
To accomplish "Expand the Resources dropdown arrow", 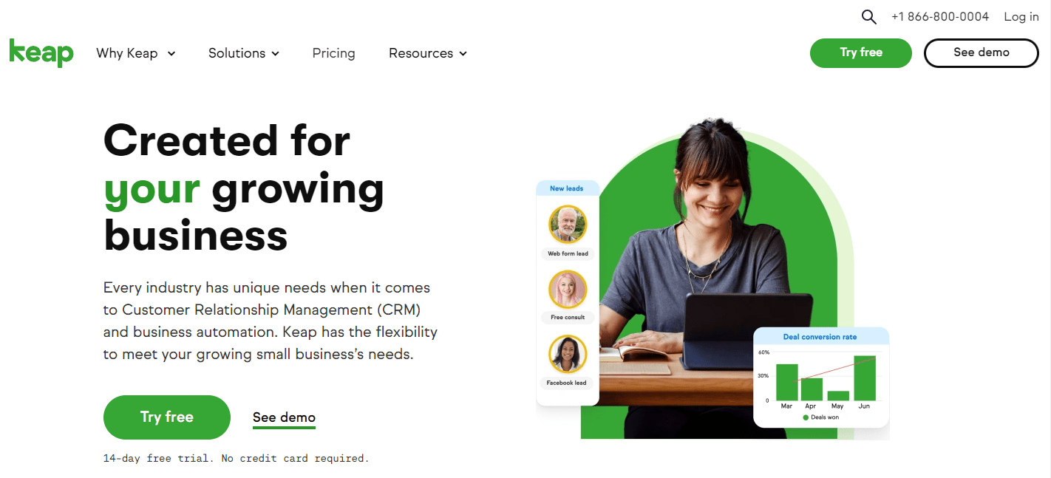I will [463, 54].
